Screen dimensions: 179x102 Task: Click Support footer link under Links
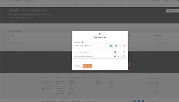pos(111,81)
